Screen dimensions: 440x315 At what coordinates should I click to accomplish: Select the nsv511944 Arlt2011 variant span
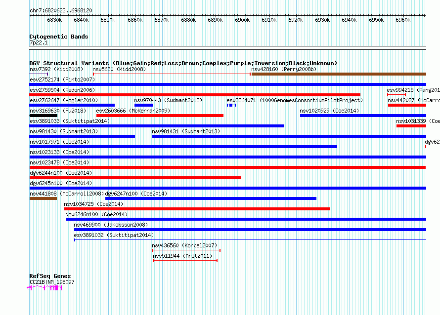point(185,261)
